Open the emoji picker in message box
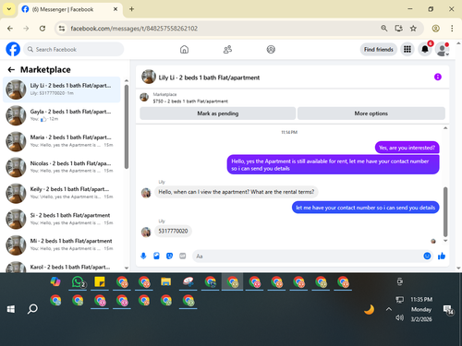462x346 pixels. click(427, 256)
